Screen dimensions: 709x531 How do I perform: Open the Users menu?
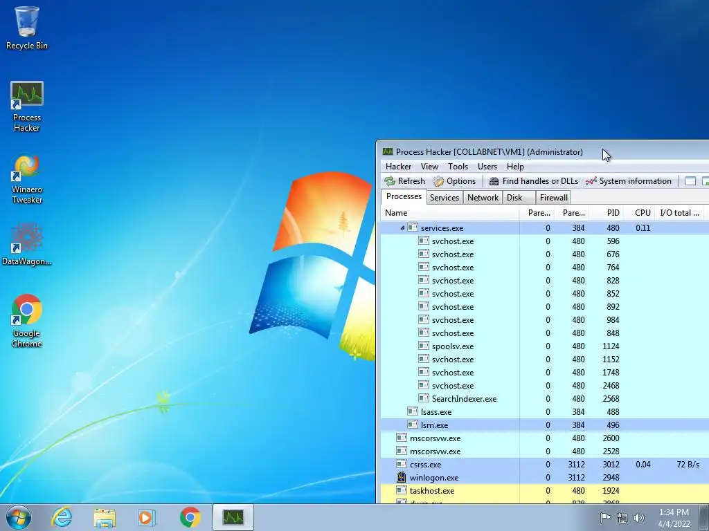487,167
